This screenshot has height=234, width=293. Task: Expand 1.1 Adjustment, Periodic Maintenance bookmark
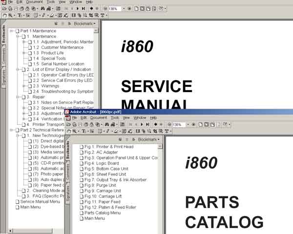(x=24, y=42)
